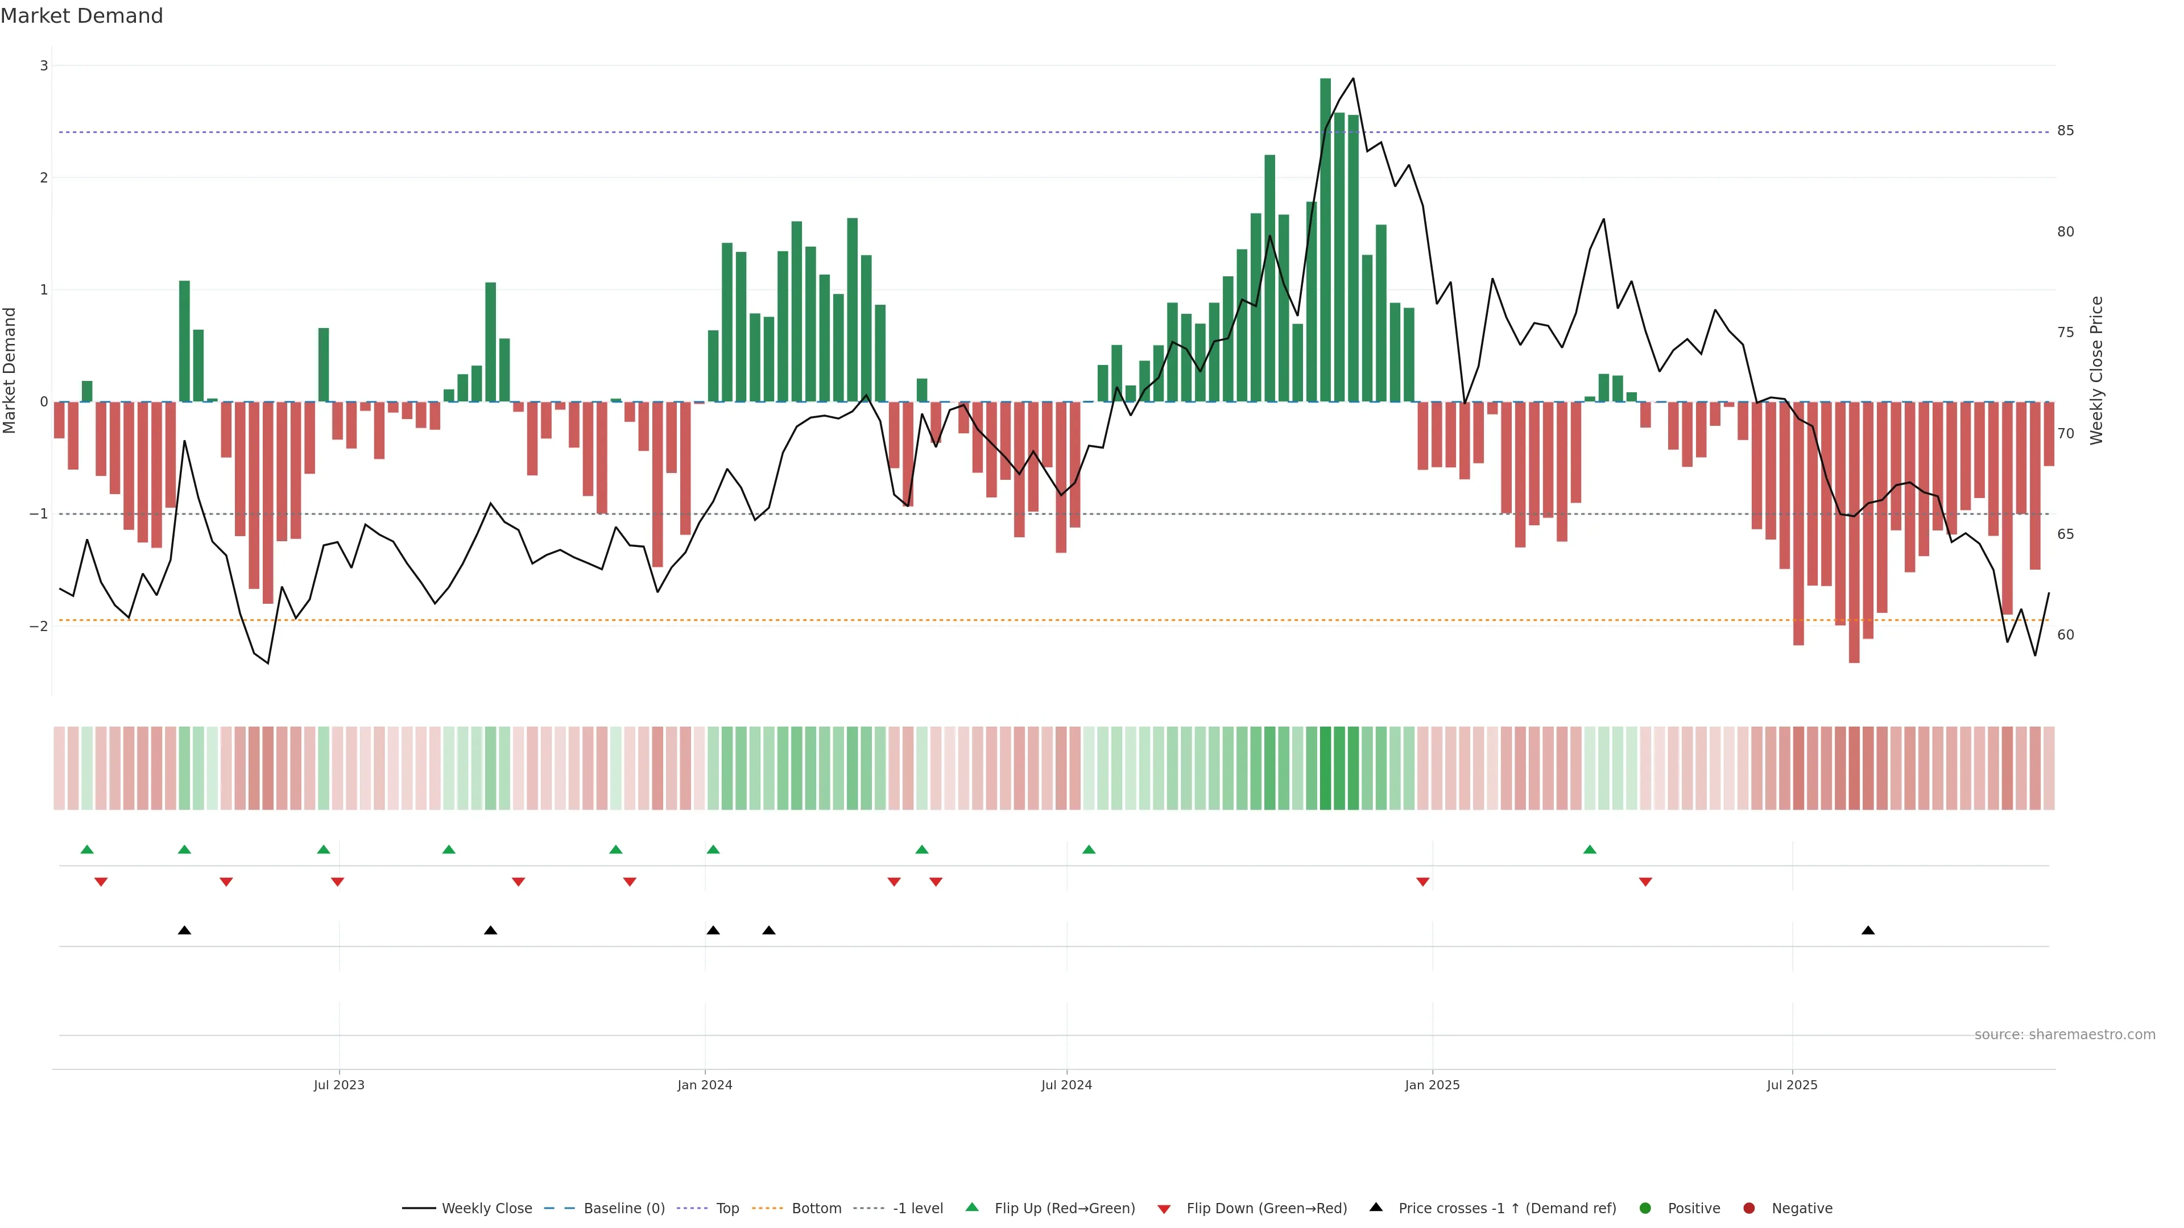
Task: Click the green Flip Up triangle legend icon
Action: coord(971,1207)
